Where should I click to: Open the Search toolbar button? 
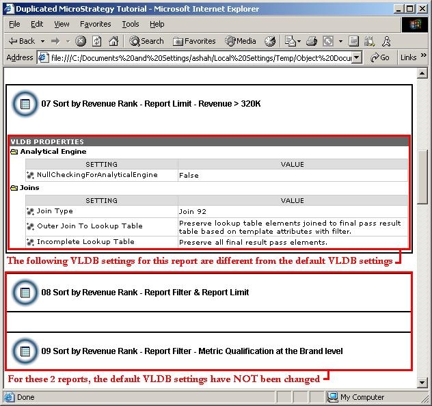[146, 41]
